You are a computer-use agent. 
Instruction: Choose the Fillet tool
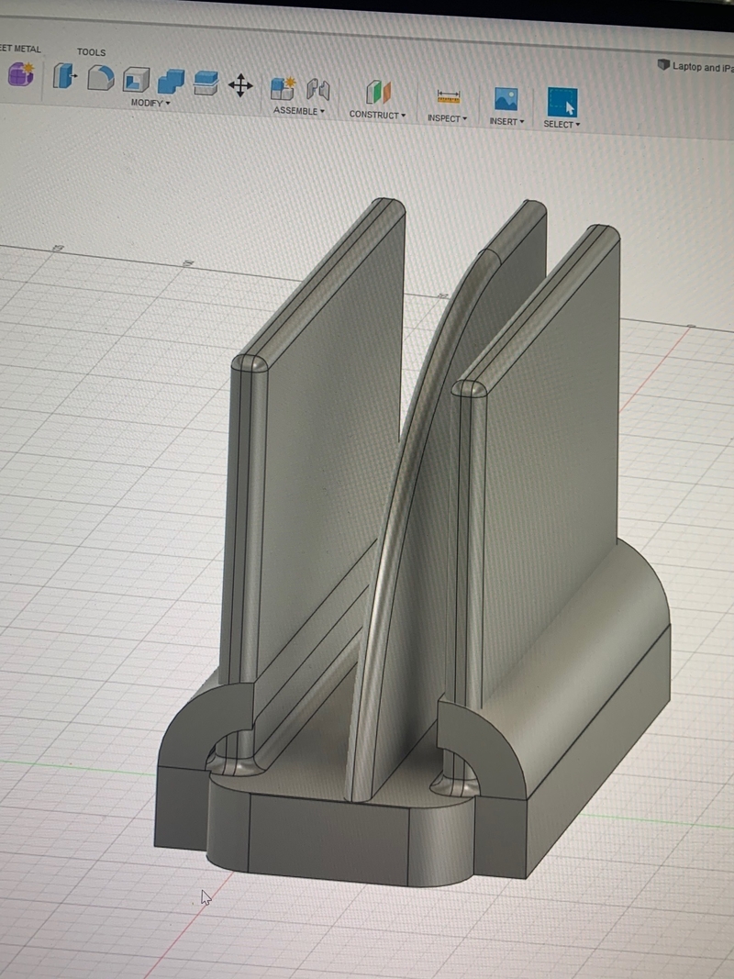coord(101,78)
